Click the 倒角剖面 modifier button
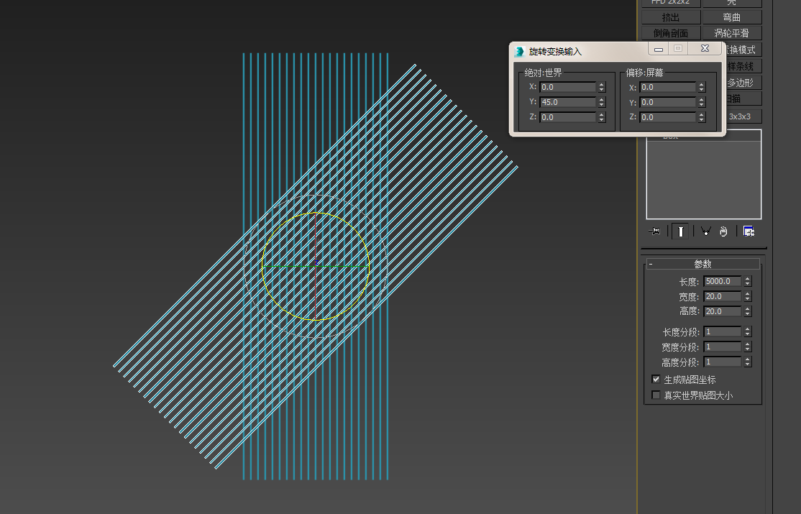Screen dimensions: 801x514 [671, 33]
